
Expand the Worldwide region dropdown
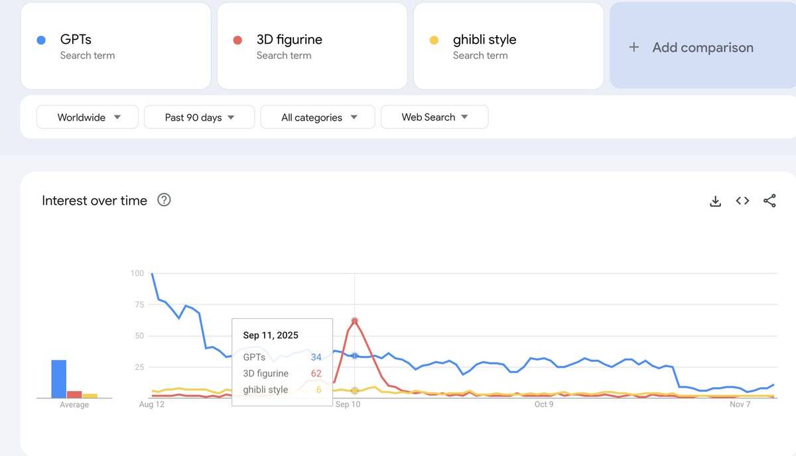(88, 117)
